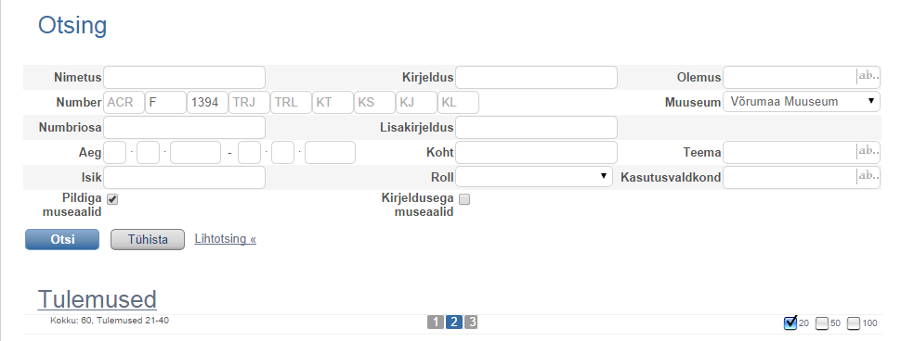The width and height of the screenshot is (901, 341).
Task: Open the Kasutusvaldkond field 'ab..' picker icon
Action: click(x=868, y=176)
